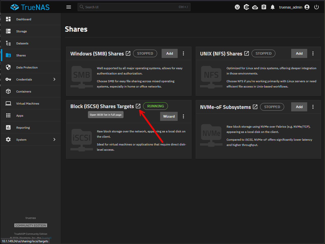Image resolution: width=325 pixels, height=244 pixels.
Task: Add a UNIX NFS share
Action: click(299, 53)
